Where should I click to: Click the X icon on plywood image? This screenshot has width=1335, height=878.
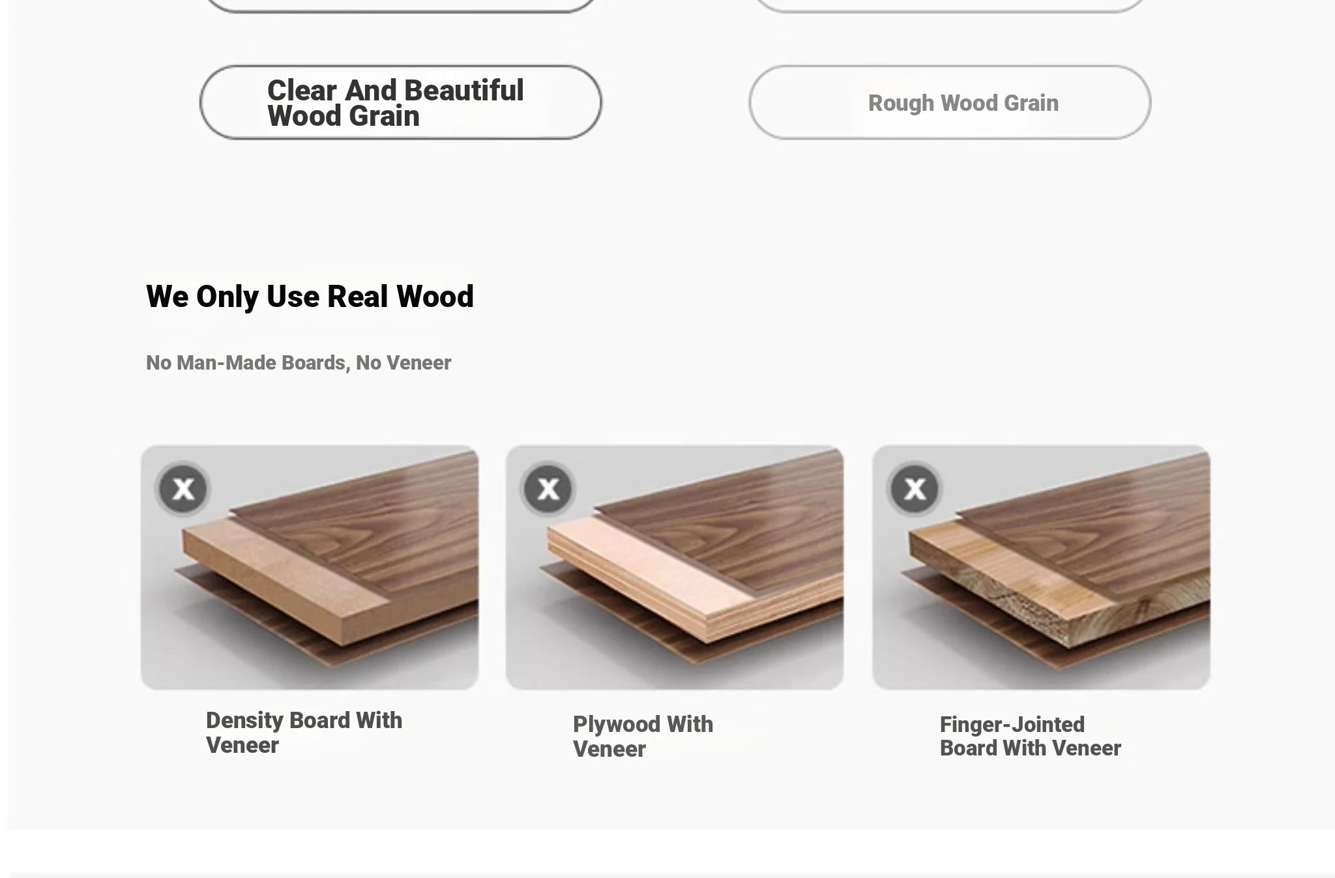coord(548,488)
